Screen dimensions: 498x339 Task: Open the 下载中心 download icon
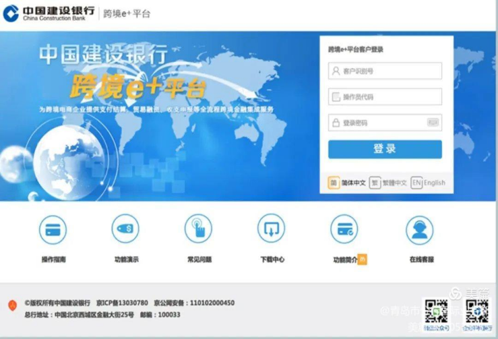pos(271,228)
